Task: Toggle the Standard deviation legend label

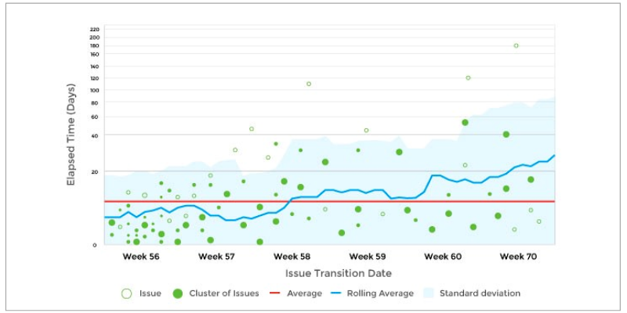Action: (x=480, y=293)
